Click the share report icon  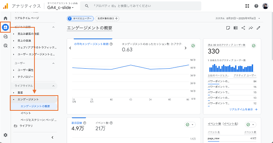[243, 28]
